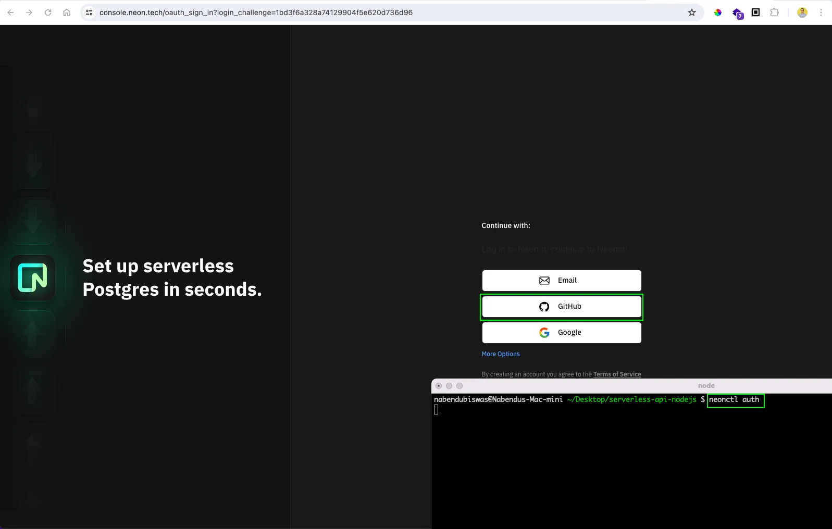Click the 'neonctl auth' command text in terminal
The width and height of the screenshot is (832, 529).
(734, 399)
